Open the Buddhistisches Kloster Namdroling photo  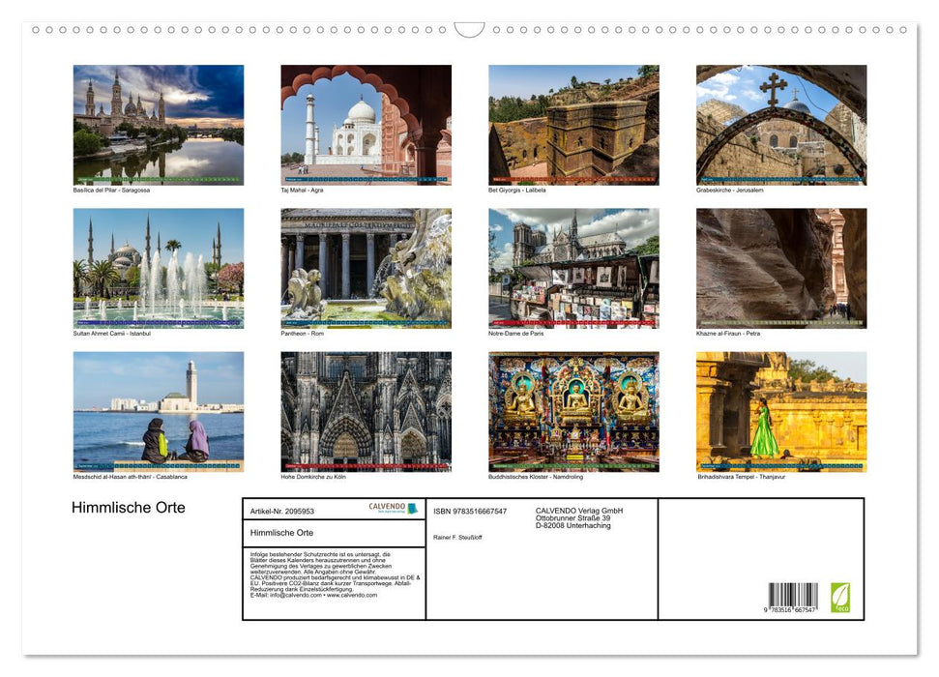click(573, 411)
